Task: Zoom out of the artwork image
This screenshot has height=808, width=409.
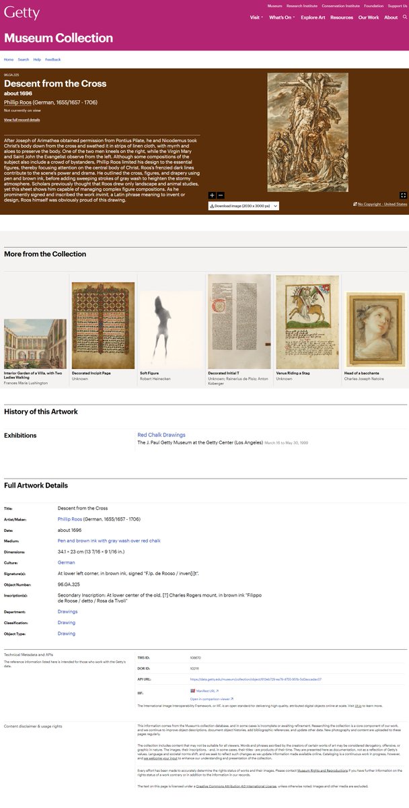Action: point(221,195)
